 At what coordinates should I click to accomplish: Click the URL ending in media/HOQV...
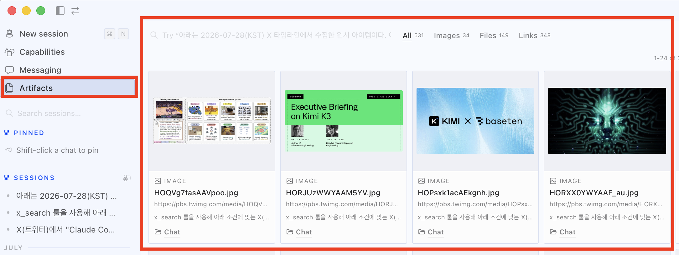pyautogui.click(x=211, y=204)
